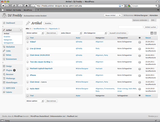Toggle select-all checkbox in table header
The width and height of the screenshot is (160, 122).
[28, 38]
